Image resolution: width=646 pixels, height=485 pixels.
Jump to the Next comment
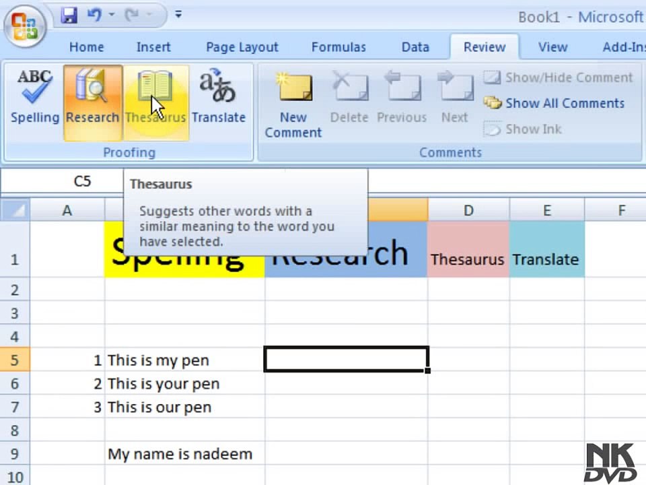(x=455, y=97)
